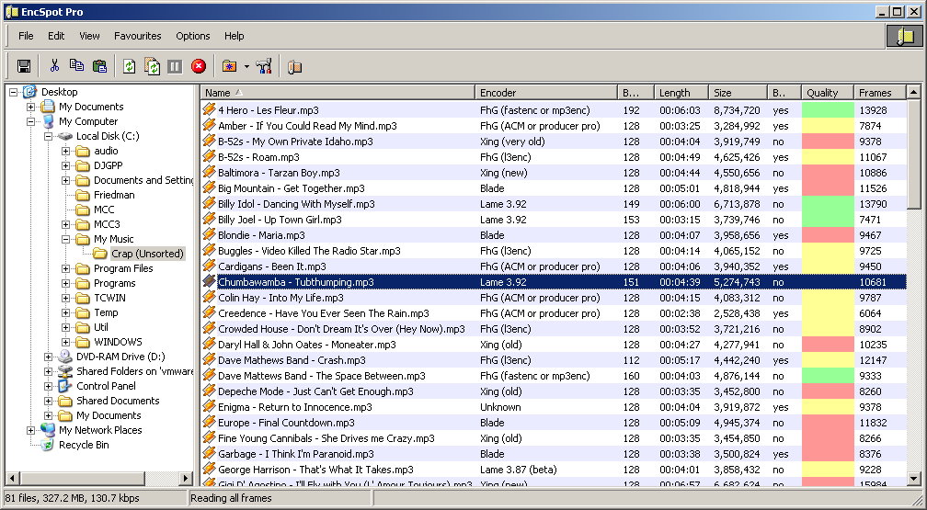
Task: Click the Favourites folder toolbar icon
Action: click(229, 66)
